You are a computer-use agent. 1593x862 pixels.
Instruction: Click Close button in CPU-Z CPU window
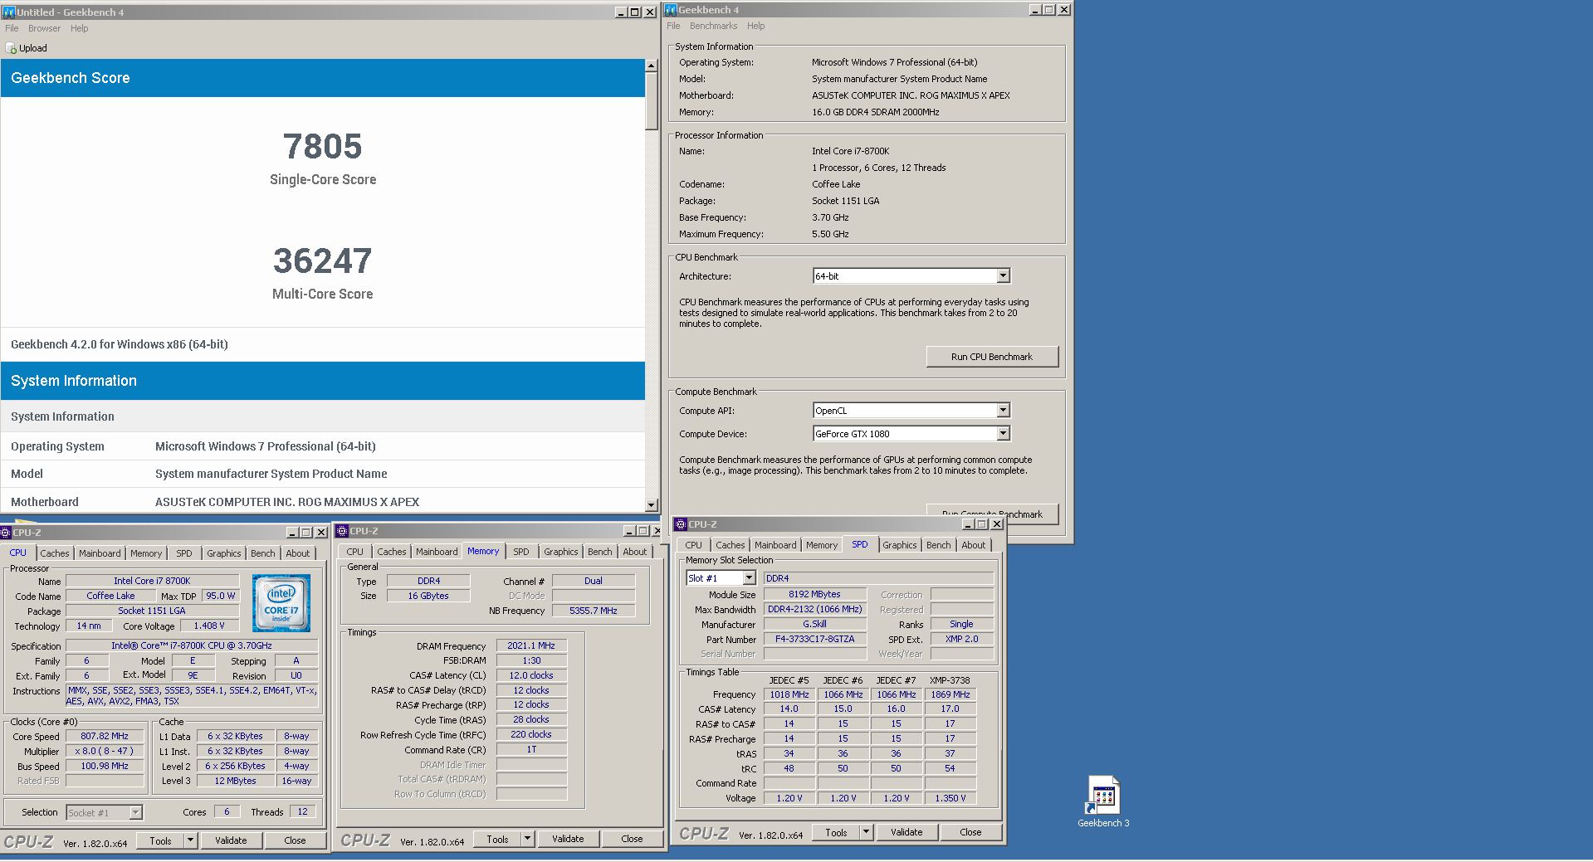click(295, 840)
